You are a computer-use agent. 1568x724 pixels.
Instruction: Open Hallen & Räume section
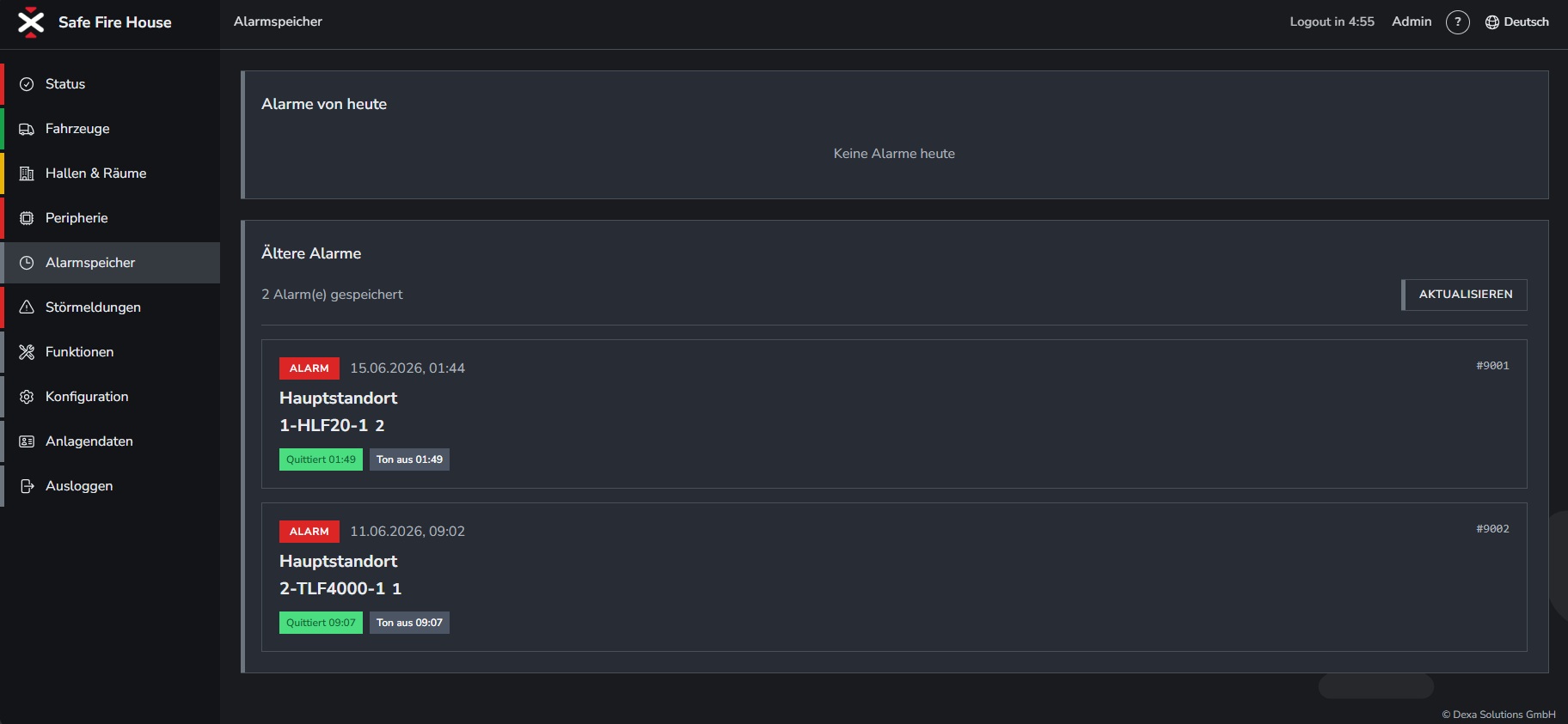tap(110, 173)
